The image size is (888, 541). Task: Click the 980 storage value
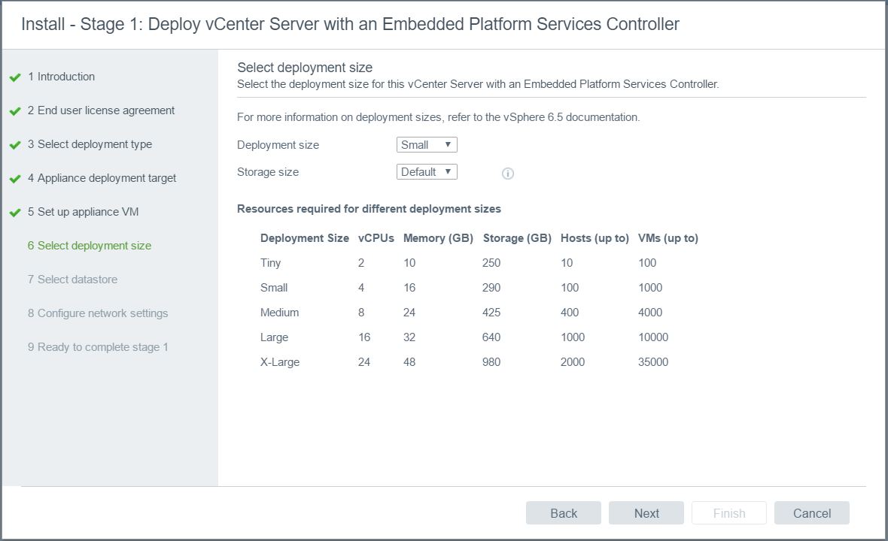[x=491, y=362]
